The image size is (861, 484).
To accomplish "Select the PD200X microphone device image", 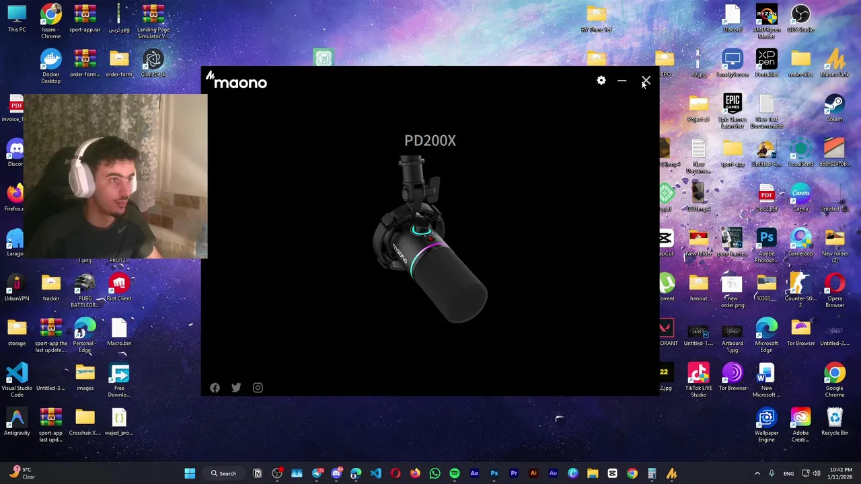I will [x=430, y=239].
